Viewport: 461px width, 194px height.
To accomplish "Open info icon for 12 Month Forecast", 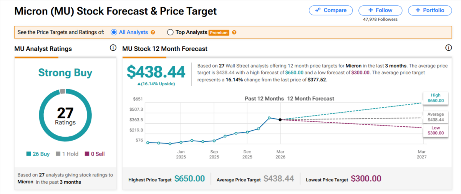I will [448, 48].
